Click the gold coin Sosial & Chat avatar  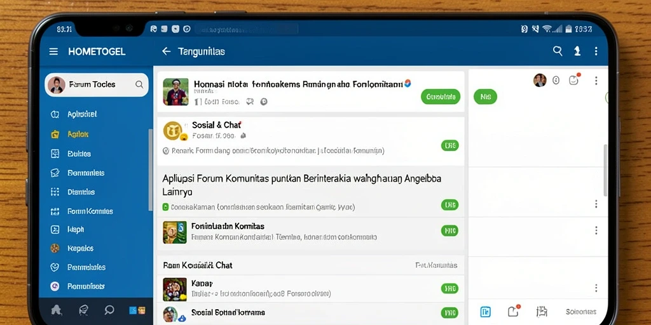(173, 131)
